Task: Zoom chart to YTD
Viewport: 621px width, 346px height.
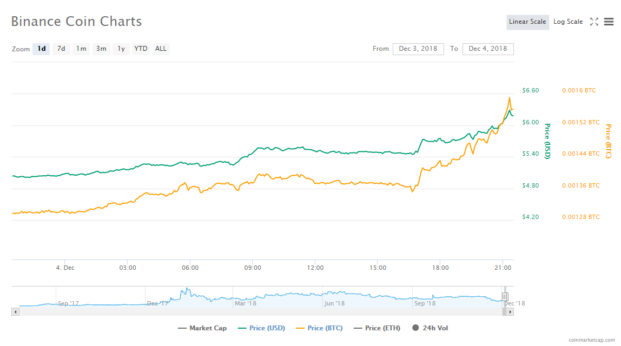Action: click(141, 49)
